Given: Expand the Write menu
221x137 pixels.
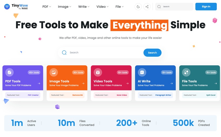Looking at the screenshot, I should 84,7.
